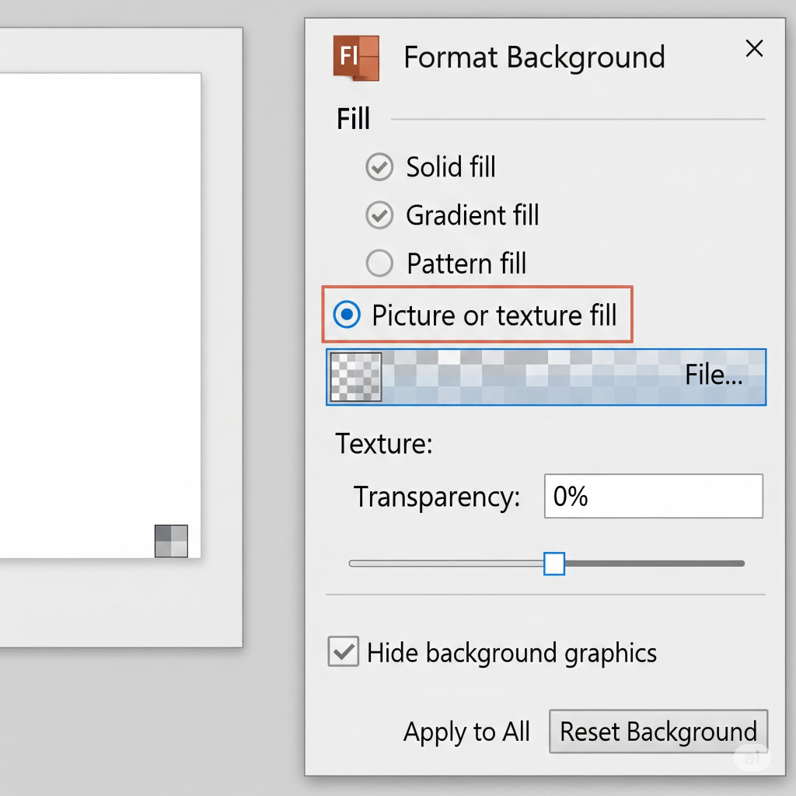
Task: Click the Fill section heading
Action: [x=353, y=119]
